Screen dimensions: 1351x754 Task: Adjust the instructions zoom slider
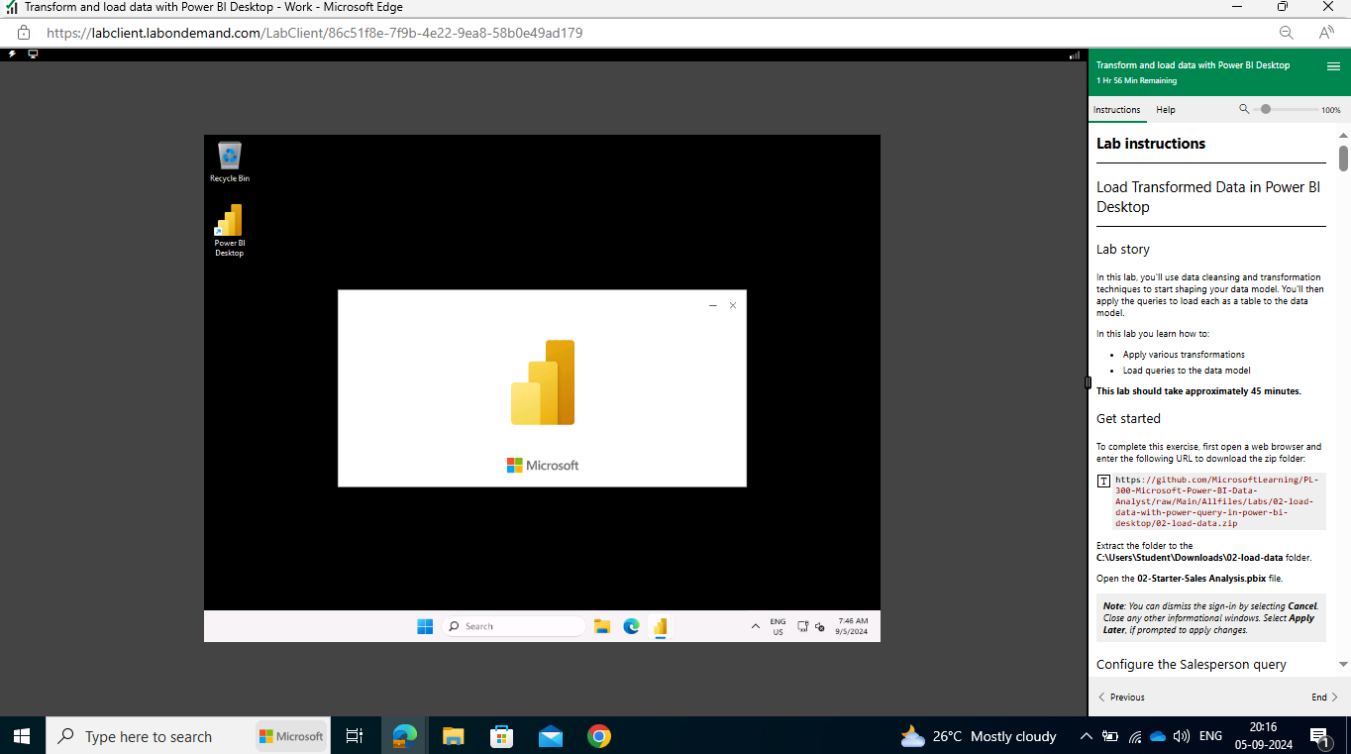[x=1265, y=110]
